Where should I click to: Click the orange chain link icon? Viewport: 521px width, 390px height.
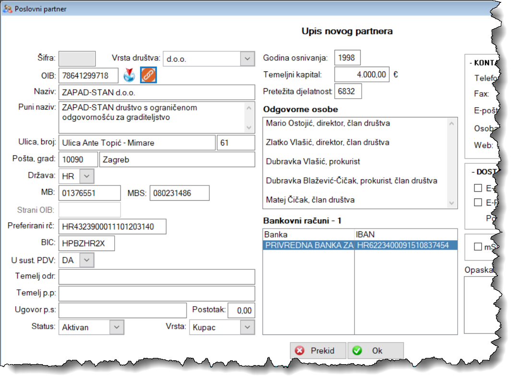pyautogui.click(x=148, y=75)
